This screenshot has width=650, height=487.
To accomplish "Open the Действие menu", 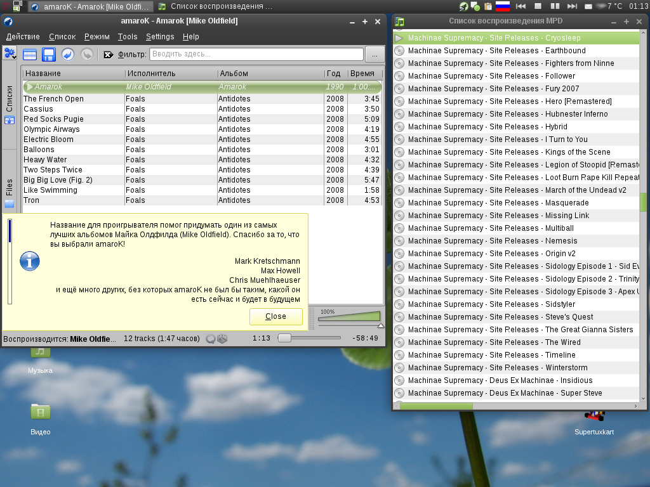I will click(x=23, y=37).
